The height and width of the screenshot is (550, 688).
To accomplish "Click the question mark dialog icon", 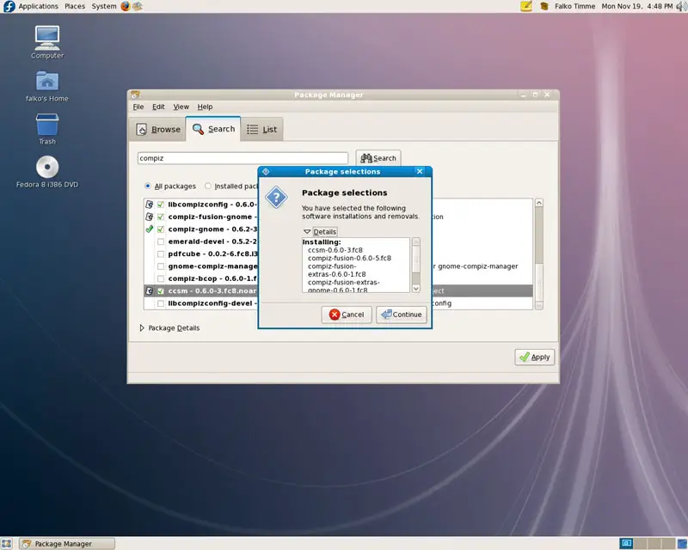I will pos(276,198).
